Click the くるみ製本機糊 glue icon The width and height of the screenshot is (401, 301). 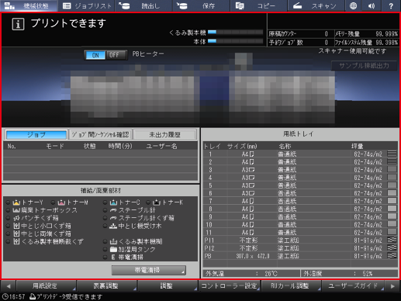[113, 241]
